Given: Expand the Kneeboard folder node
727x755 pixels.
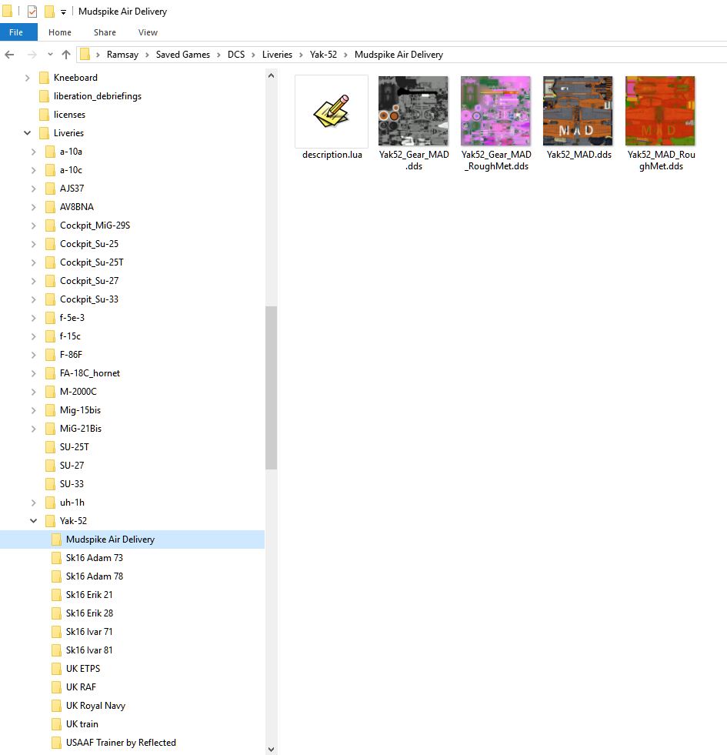Looking at the screenshot, I should pos(28,78).
